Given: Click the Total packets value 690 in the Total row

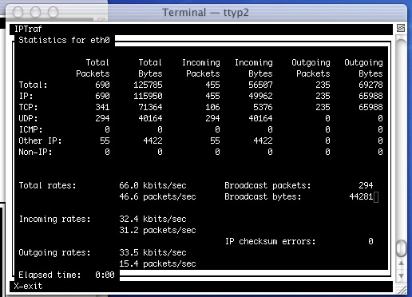Looking at the screenshot, I should pos(102,85).
